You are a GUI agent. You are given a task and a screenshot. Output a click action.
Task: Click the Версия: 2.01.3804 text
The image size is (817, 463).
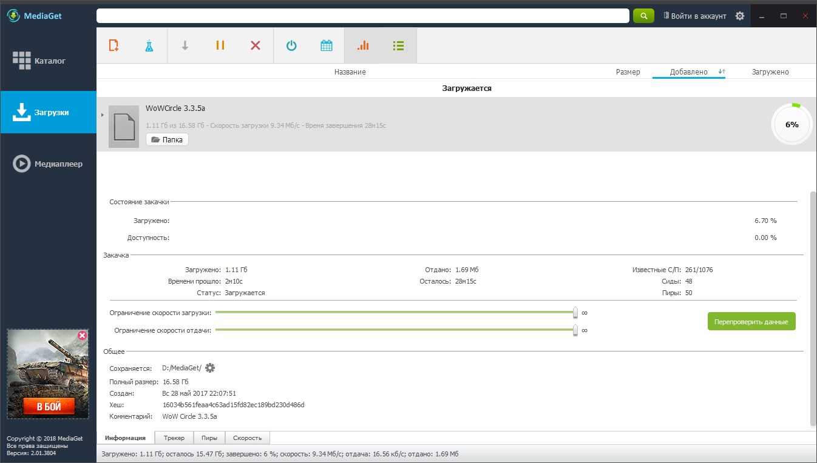[32, 453]
